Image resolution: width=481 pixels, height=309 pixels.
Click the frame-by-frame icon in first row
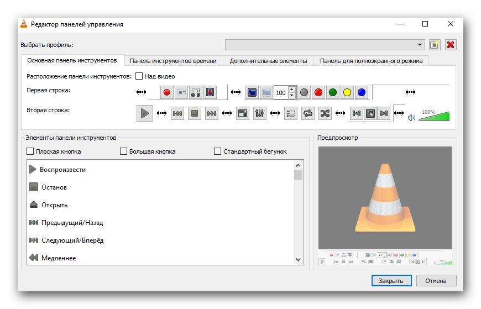210,92
